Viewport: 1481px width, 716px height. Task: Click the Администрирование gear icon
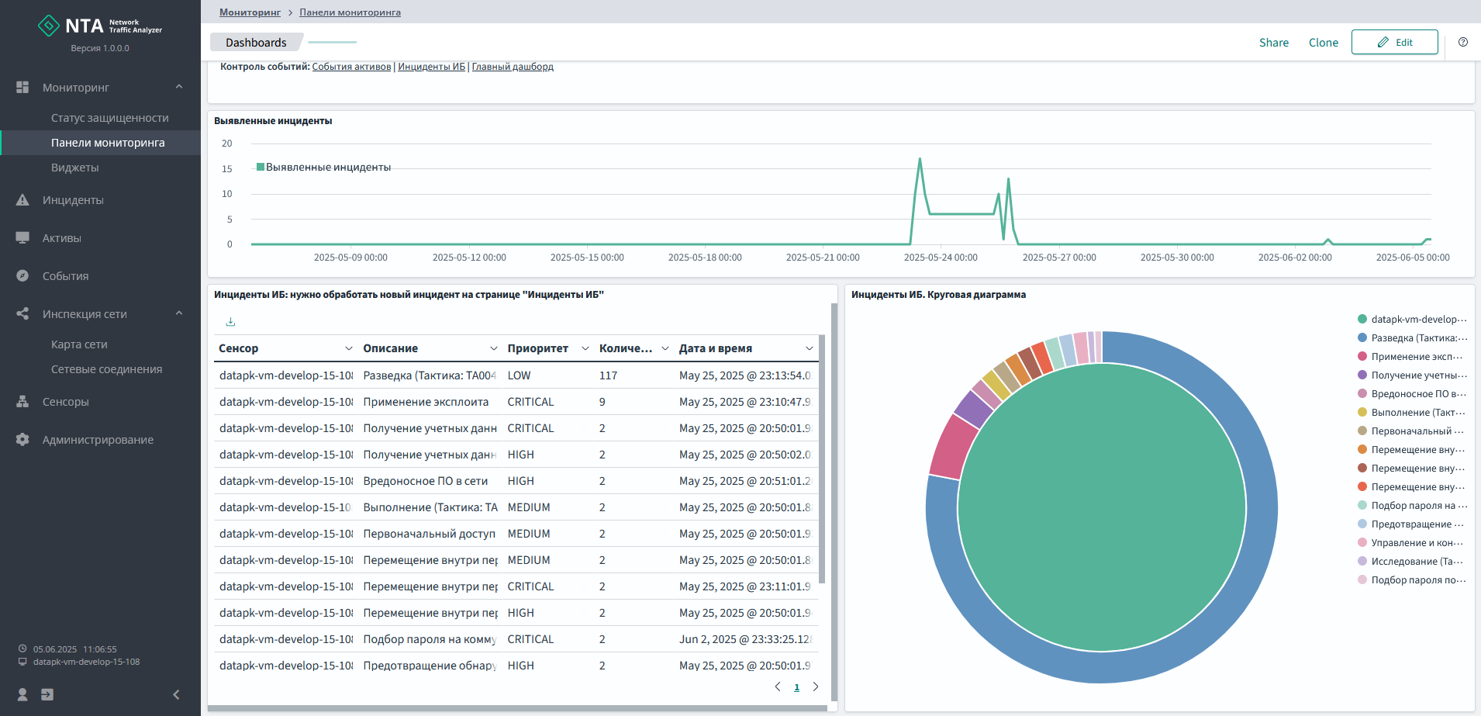click(22, 440)
